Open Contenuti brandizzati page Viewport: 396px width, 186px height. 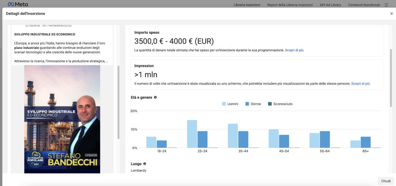click(x=363, y=5)
